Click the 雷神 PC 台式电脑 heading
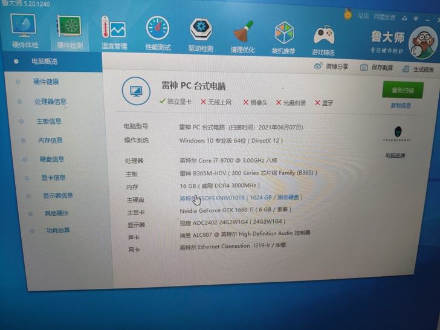Image resolution: width=440 pixels, height=330 pixels. coord(193,86)
